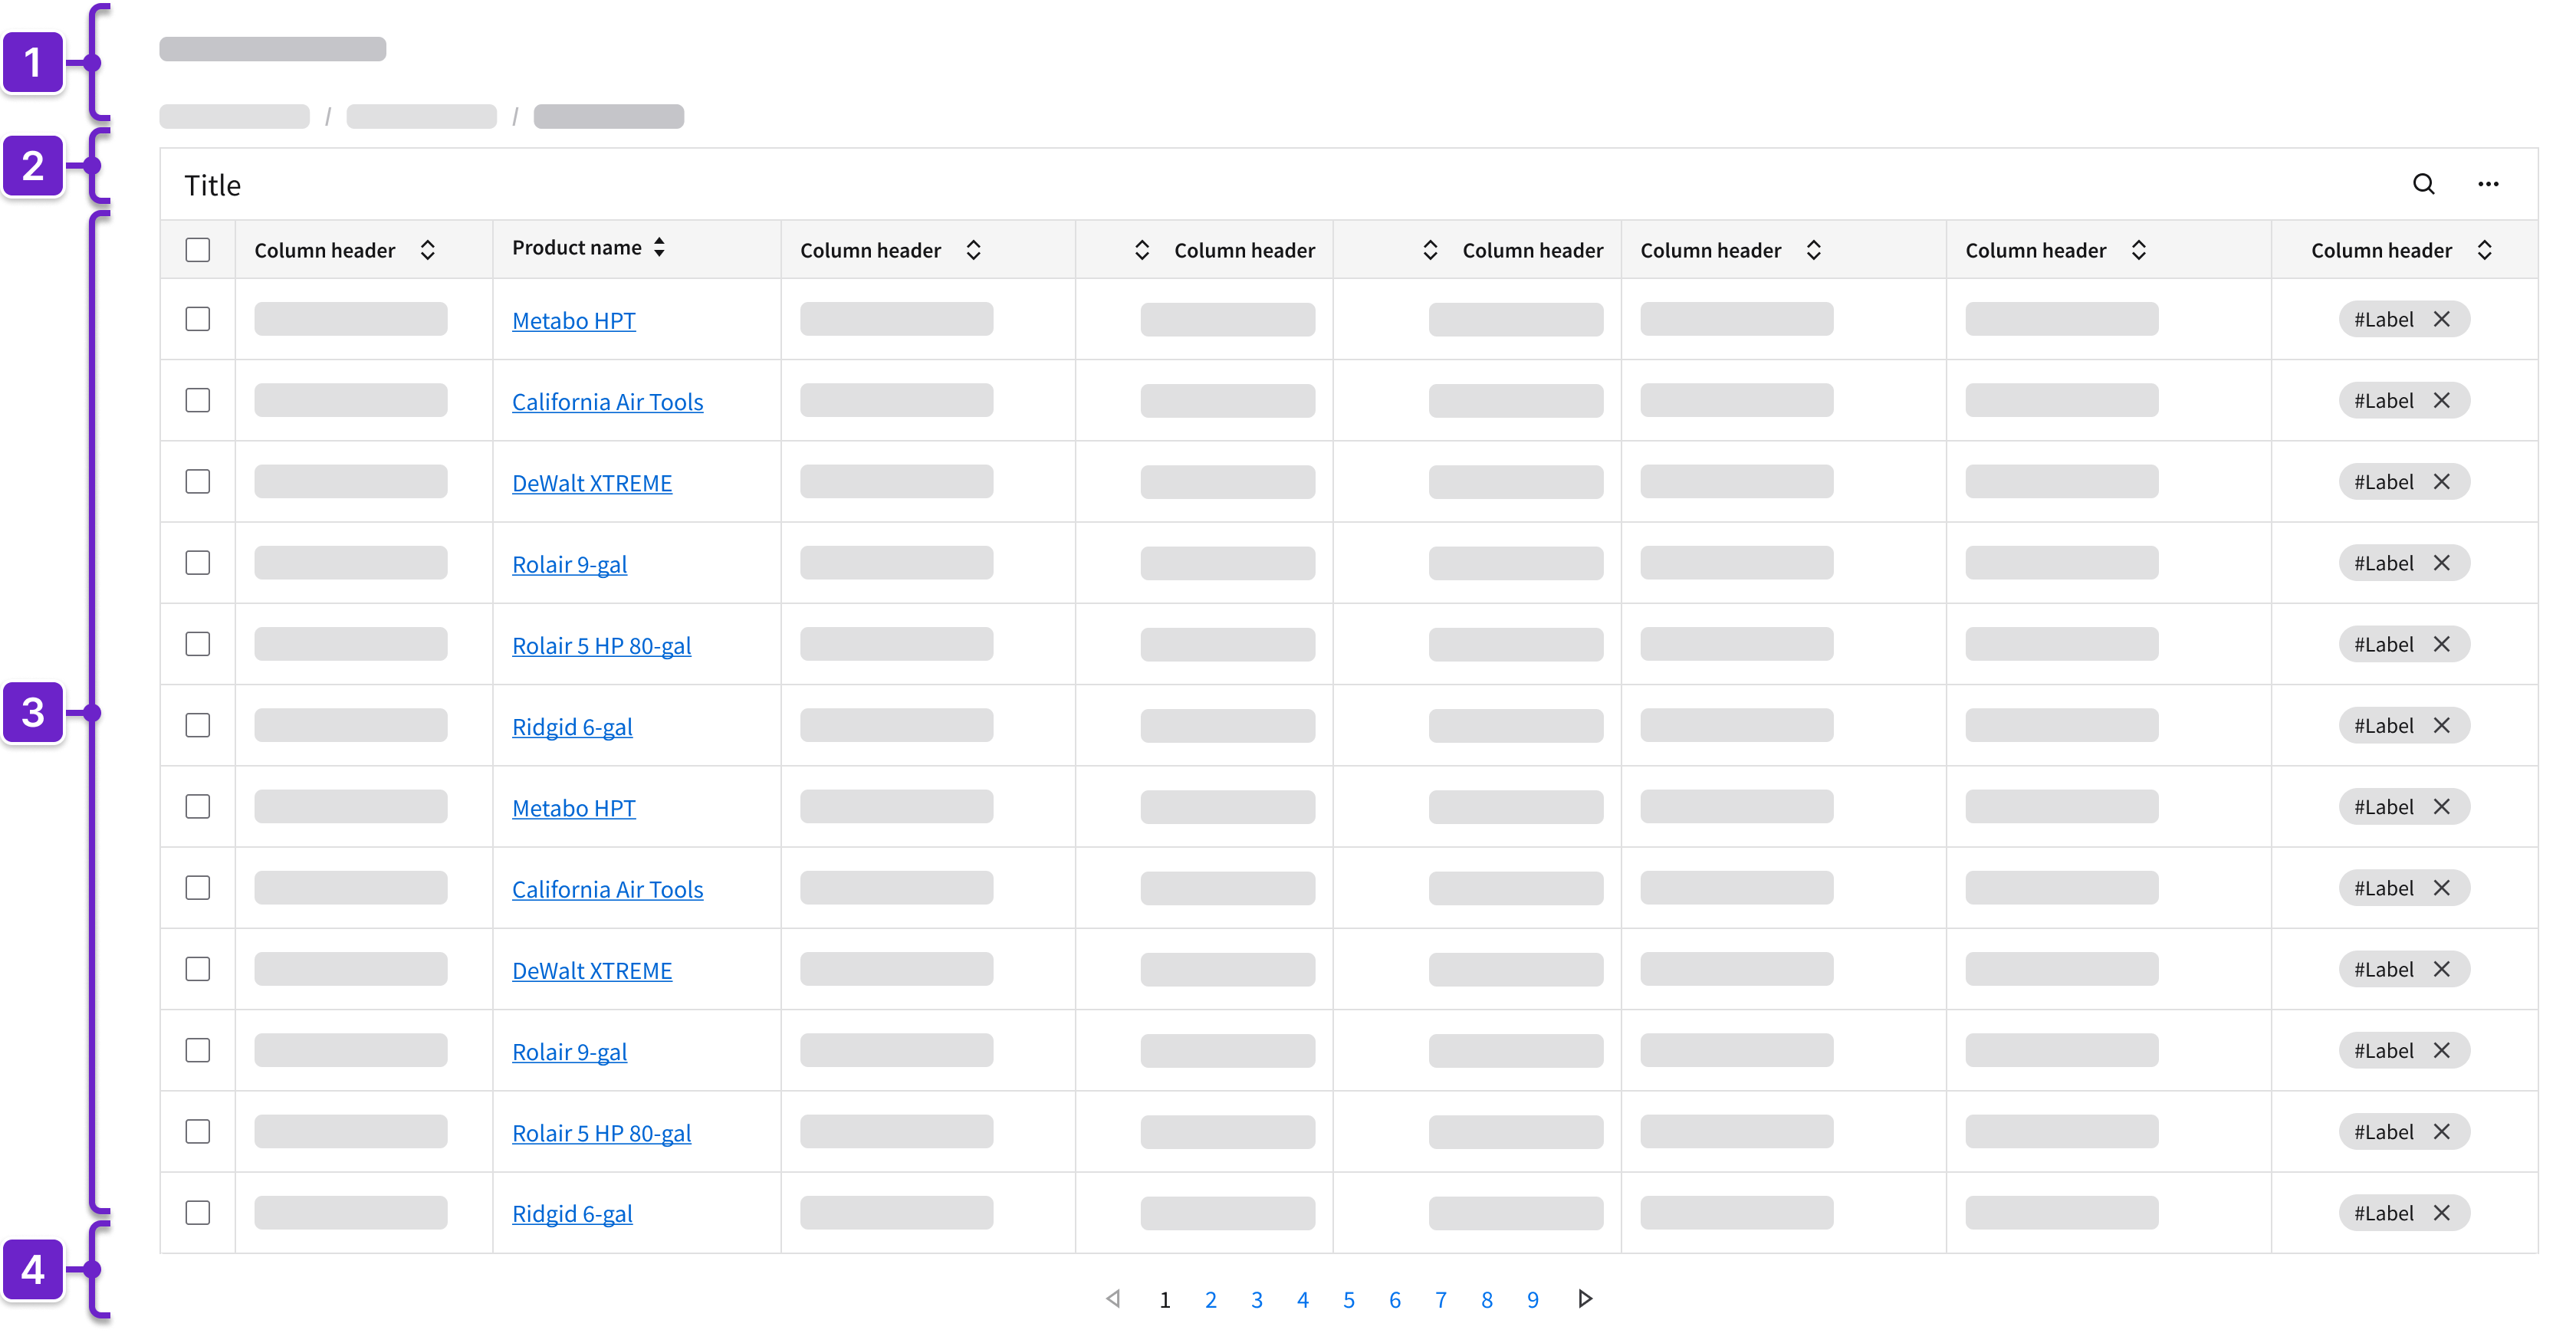Open the three-dots more options menu
The image size is (2576, 1343).
coord(2488,184)
